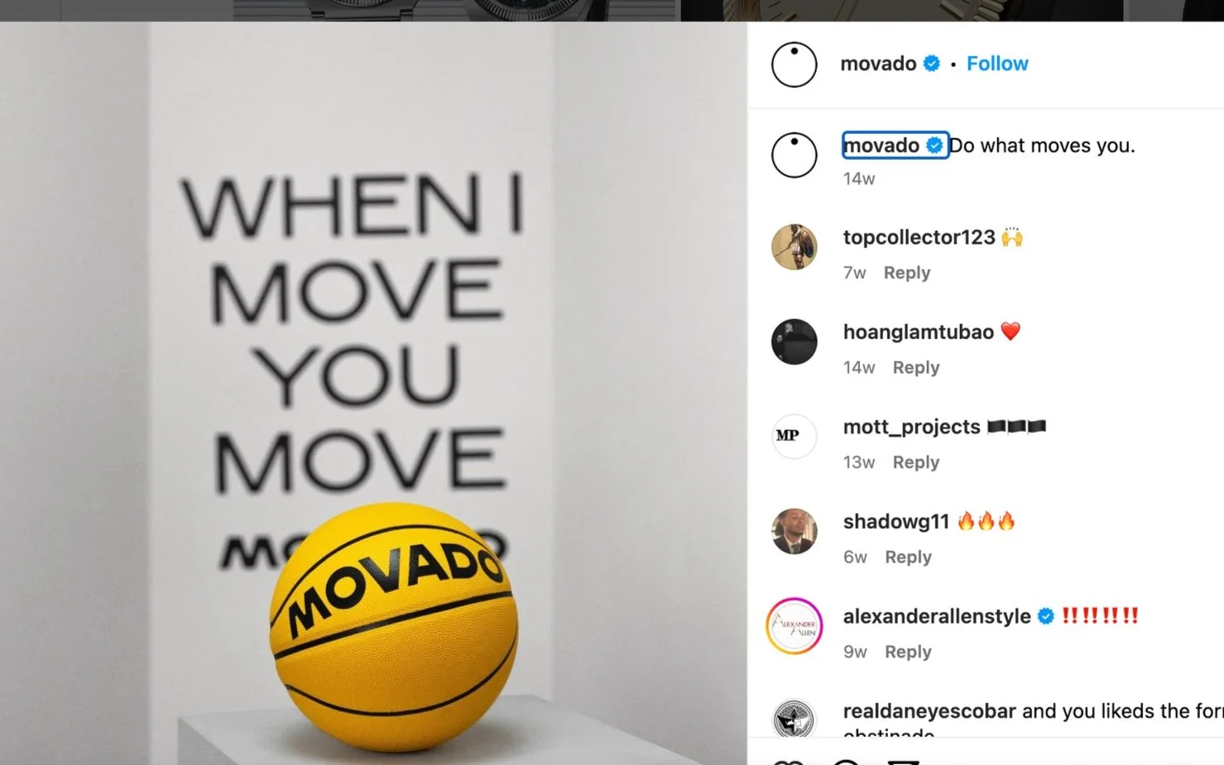Reply to mott_projects comment
The image size is (1224, 765).
[x=916, y=462]
